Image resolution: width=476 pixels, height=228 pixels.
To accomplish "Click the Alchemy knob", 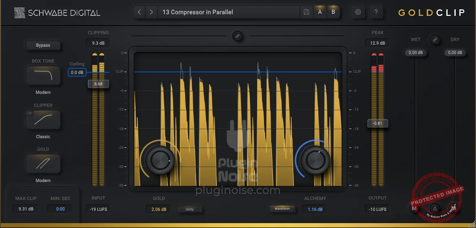I will pyautogui.click(x=315, y=160).
